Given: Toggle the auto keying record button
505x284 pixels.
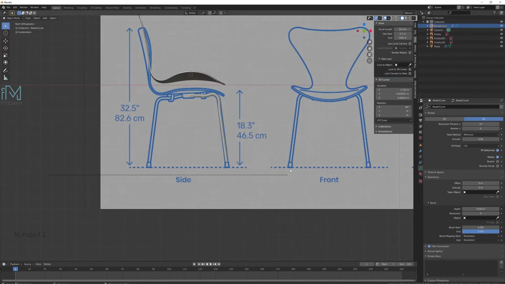Looking at the screenshot, I should tap(194, 264).
